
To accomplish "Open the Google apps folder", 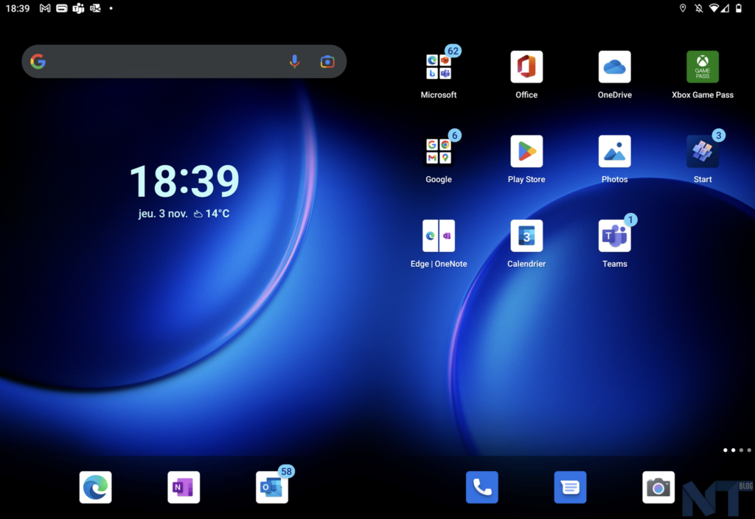I will 438,151.
